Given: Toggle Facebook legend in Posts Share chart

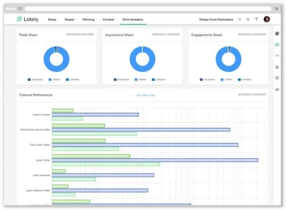Looking at the screenshot, I should click(x=35, y=80).
